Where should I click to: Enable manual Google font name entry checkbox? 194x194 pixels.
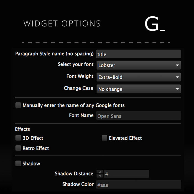tap(18, 105)
